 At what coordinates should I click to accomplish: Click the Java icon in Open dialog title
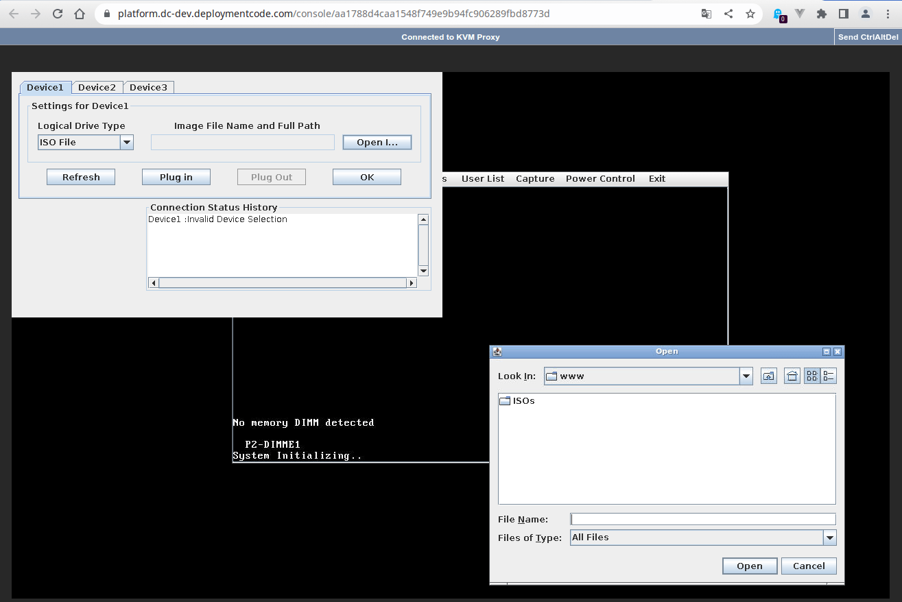point(497,351)
